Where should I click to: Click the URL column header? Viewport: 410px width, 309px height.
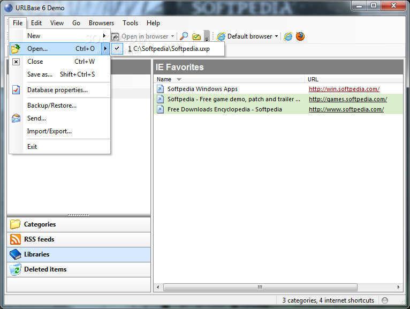click(x=354, y=79)
